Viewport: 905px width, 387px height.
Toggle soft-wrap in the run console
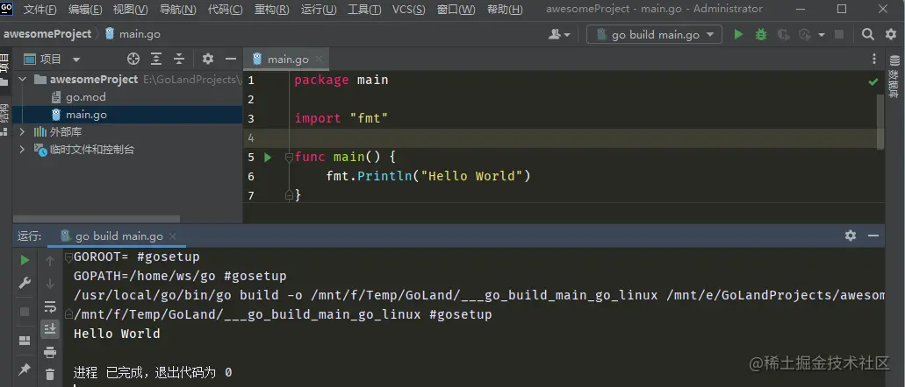[50, 306]
